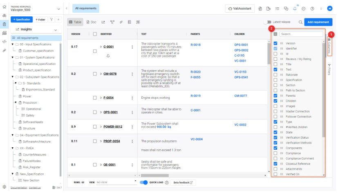Expand row OPS-0001 chevron

(101, 112)
